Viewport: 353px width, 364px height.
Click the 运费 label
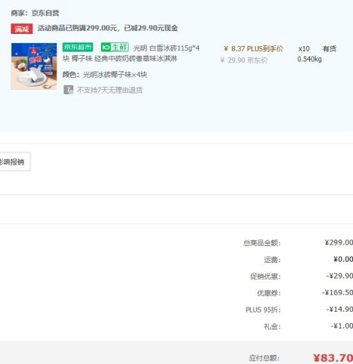pos(273,259)
